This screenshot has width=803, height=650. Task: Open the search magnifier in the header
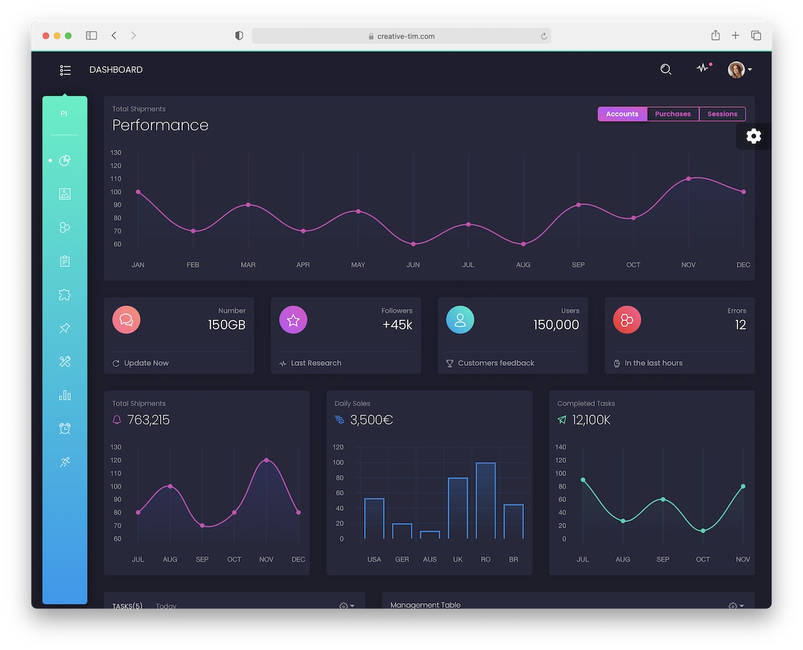pos(666,70)
